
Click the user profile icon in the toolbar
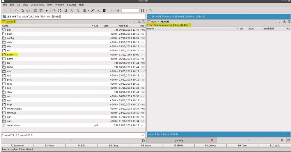[x=98, y=11]
